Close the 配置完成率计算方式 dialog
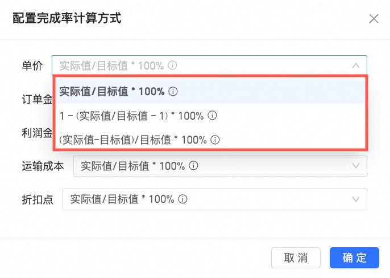 pyautogui.click(x=374, y=19)
